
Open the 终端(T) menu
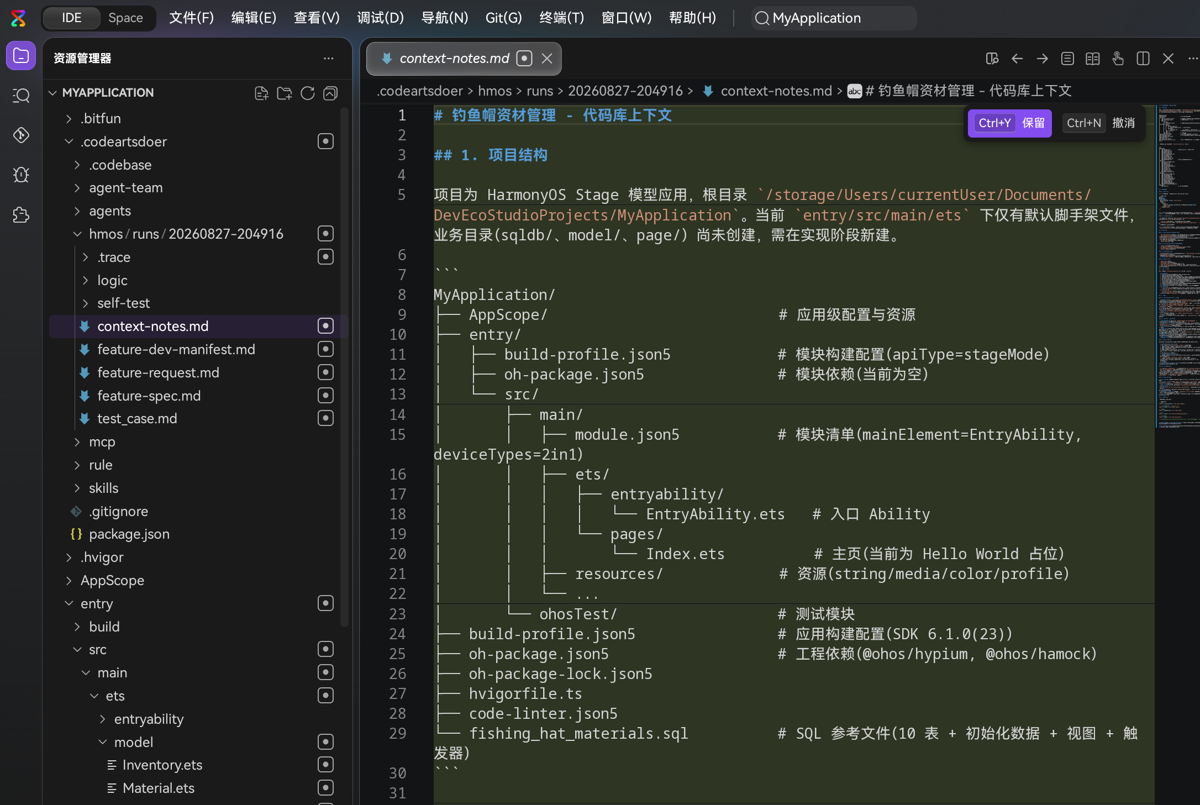point(562,18)
